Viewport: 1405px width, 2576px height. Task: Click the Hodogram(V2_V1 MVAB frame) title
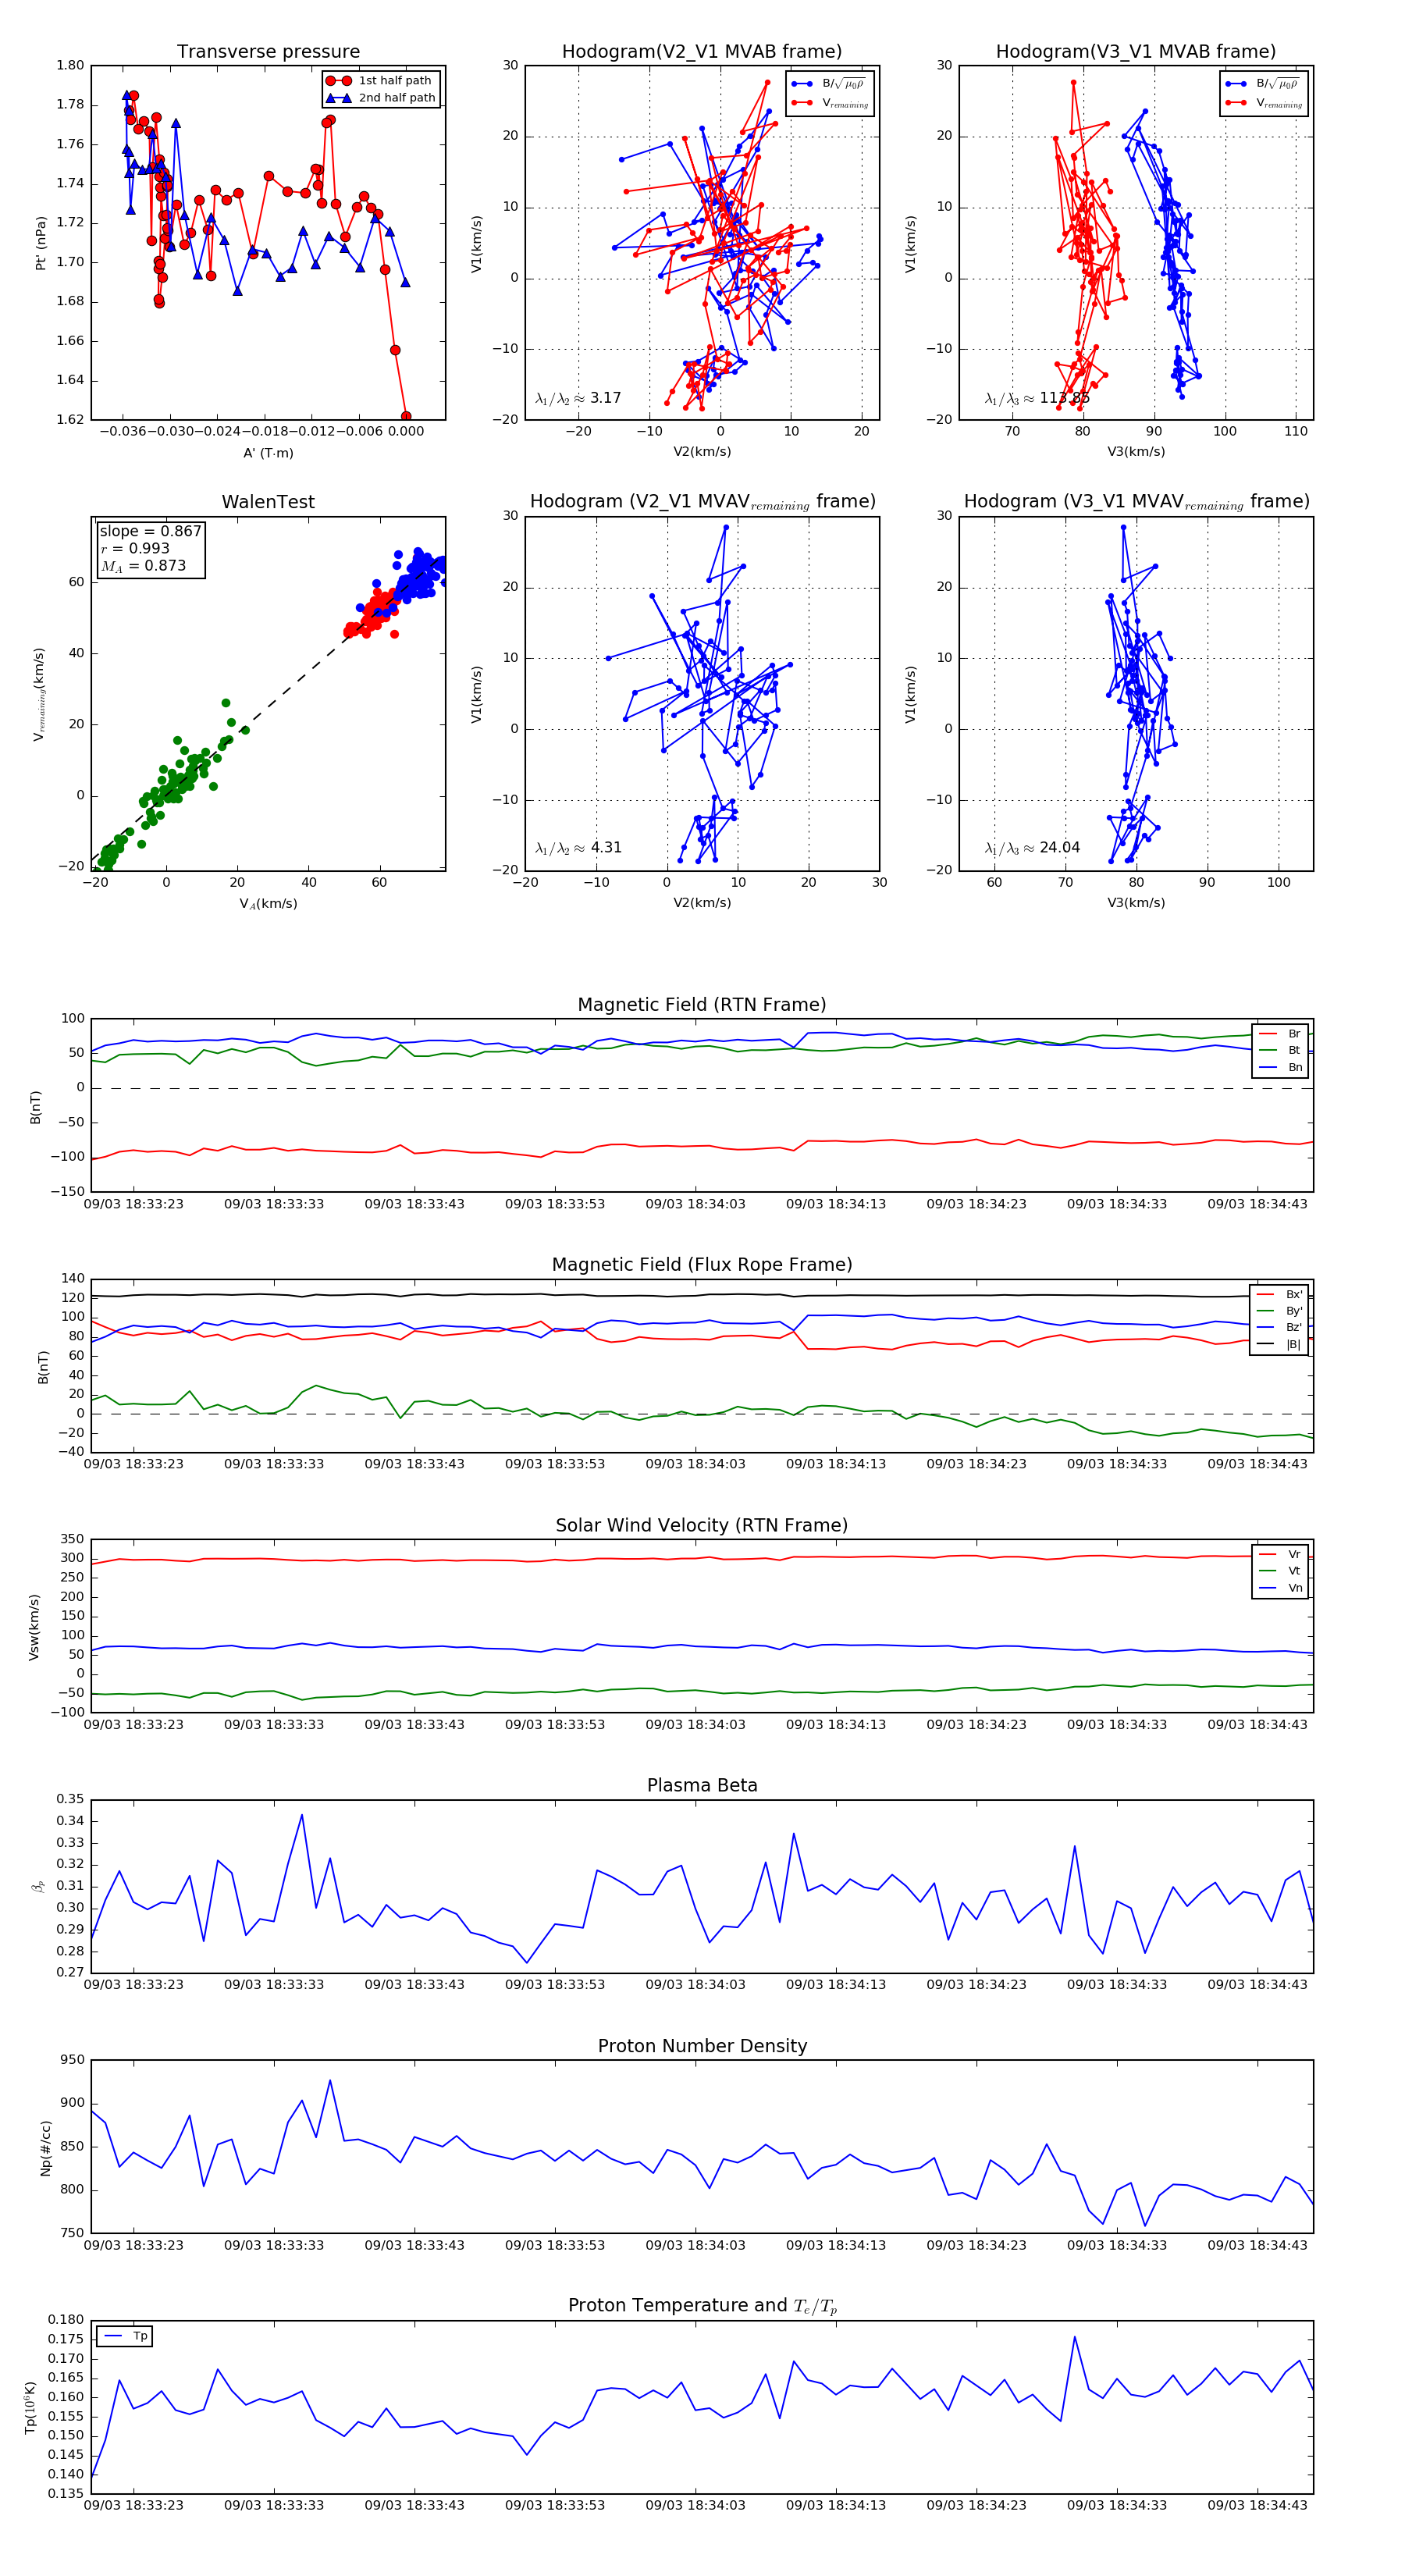pyautogui.click(x=702, y=52)
